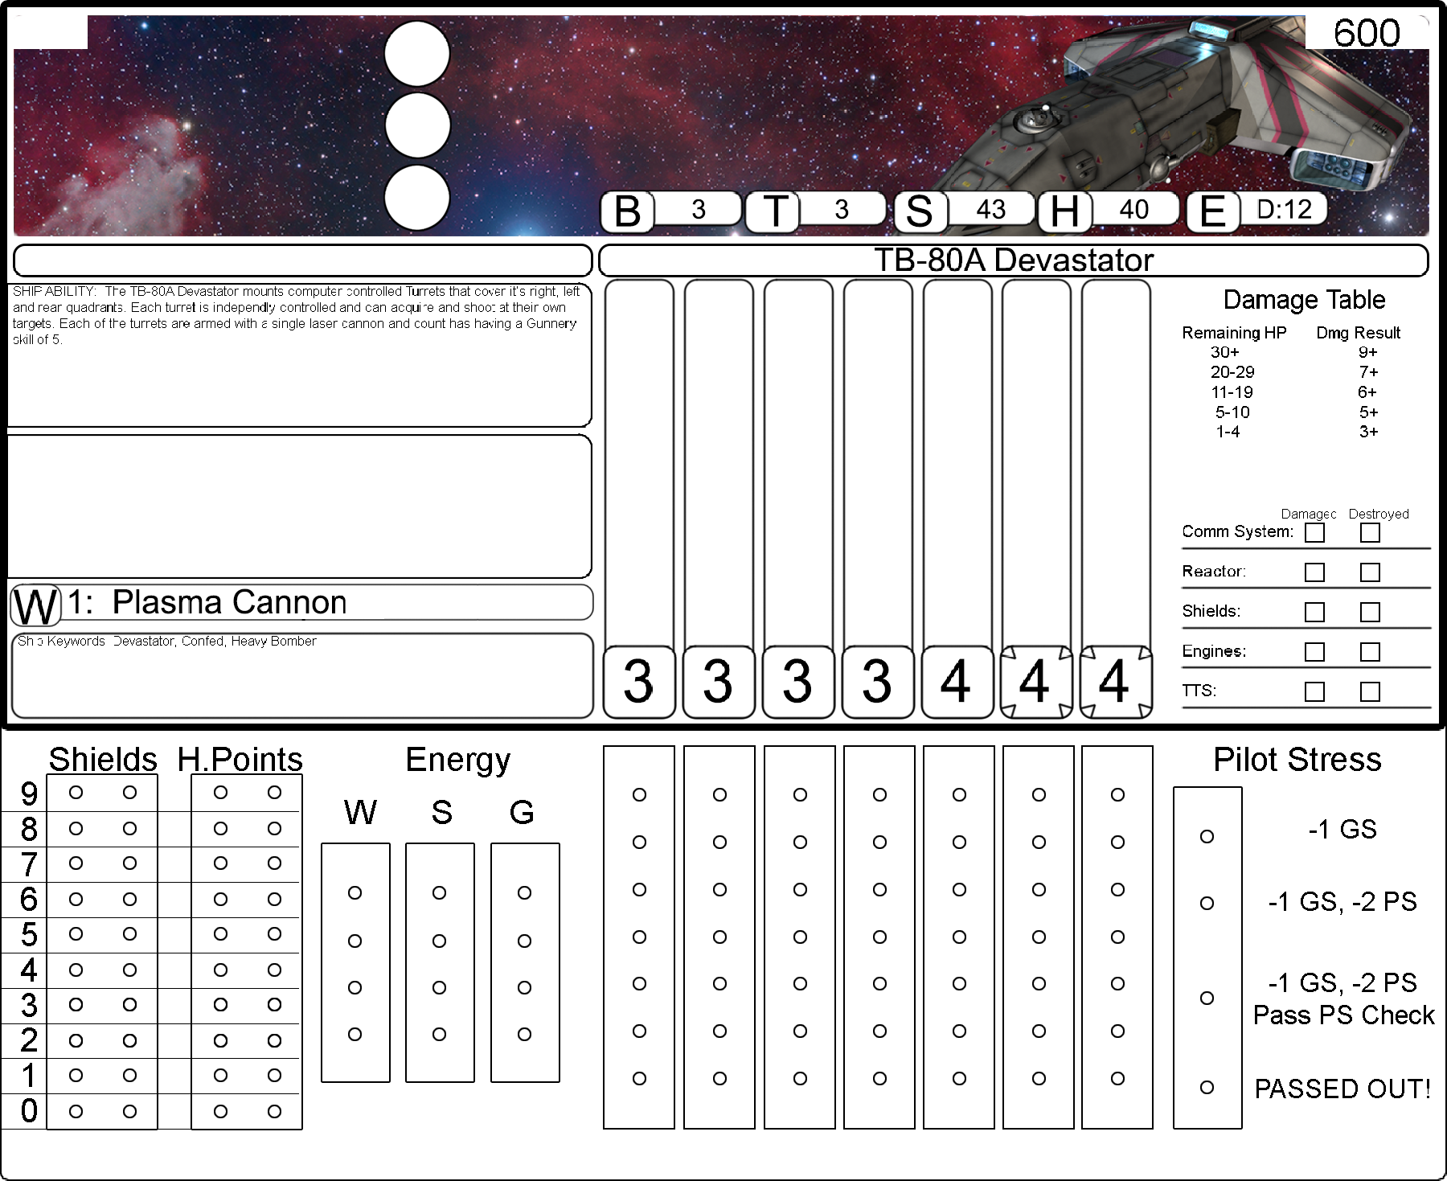Screen dimensions: 1447x1181
Task: Mark the Shields Destroyed checkbox
Action: 1370,612
